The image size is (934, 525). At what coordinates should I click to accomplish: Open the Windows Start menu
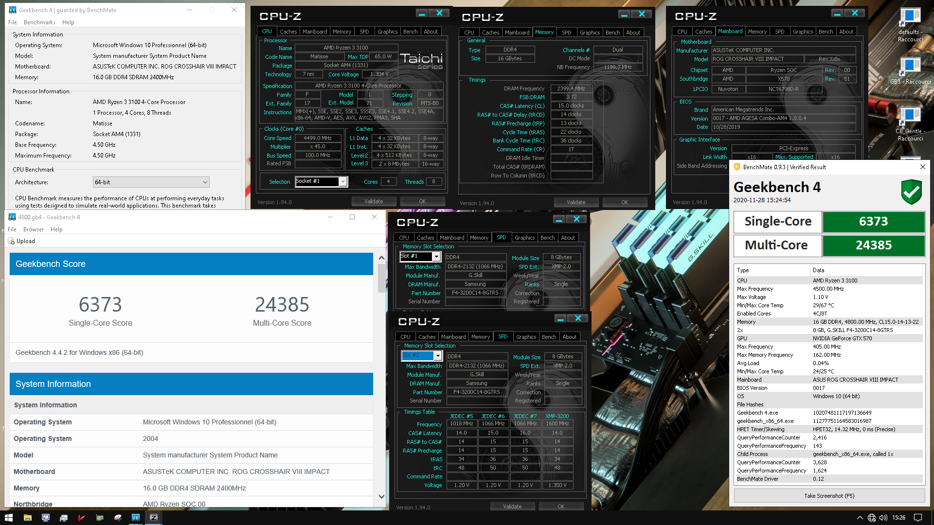[x=9, y=518]
